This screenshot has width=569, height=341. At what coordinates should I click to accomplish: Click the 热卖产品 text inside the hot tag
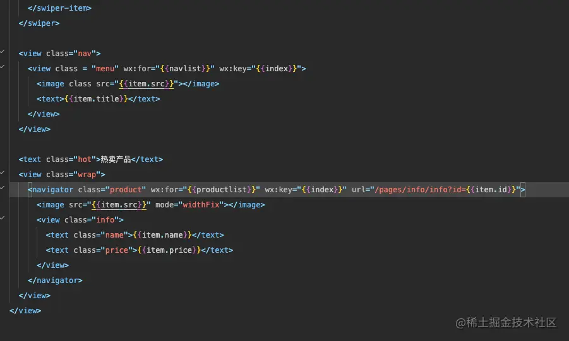116,159
